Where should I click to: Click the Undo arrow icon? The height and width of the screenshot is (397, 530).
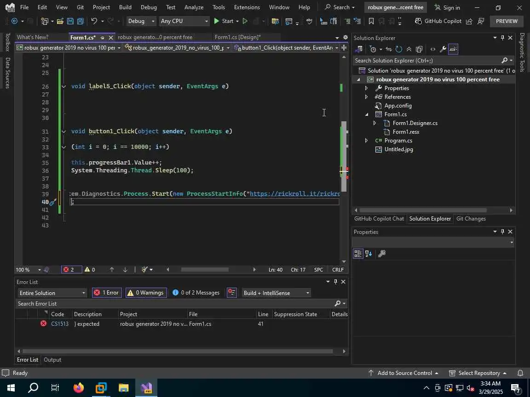point(94,21)
